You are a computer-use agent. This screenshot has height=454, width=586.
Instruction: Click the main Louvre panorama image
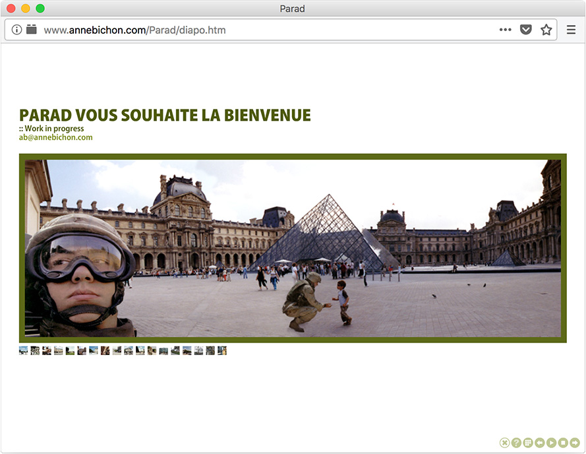coord(293,248)
